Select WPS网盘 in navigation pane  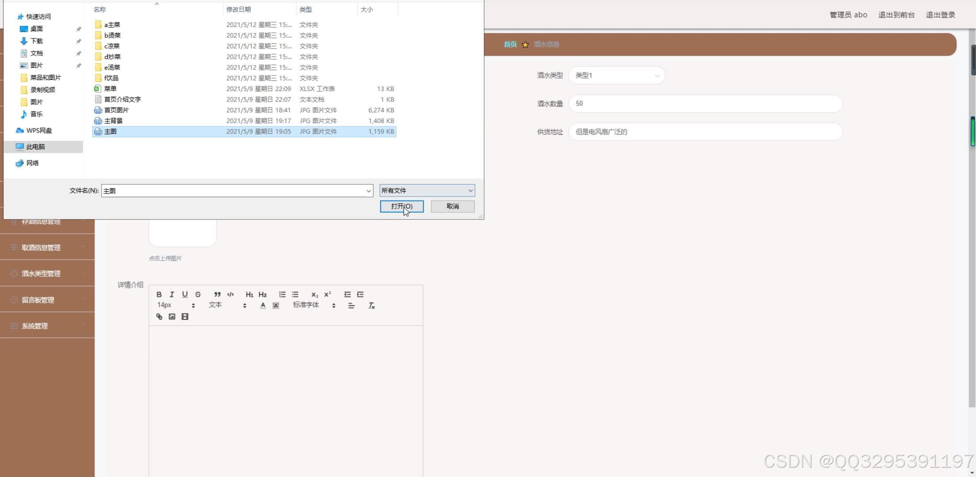tap(39, 130)
